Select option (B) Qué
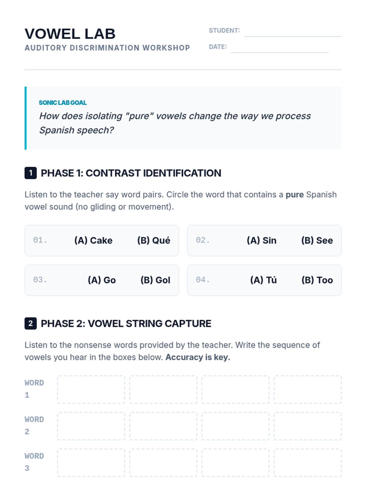Viewport: 366px width, 488px height. tap(153, 240)
